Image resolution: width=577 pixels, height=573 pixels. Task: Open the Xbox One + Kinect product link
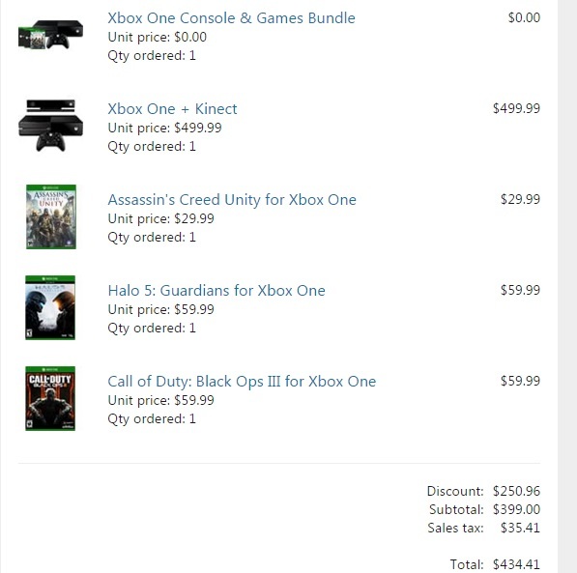pyautogui.click(x=172, y=109)
